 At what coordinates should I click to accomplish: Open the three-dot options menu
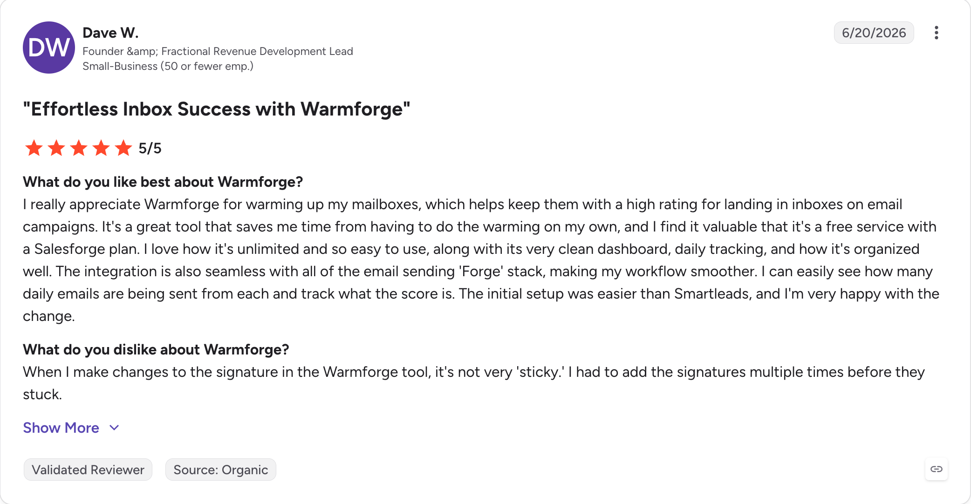click(x=936, y=33)
